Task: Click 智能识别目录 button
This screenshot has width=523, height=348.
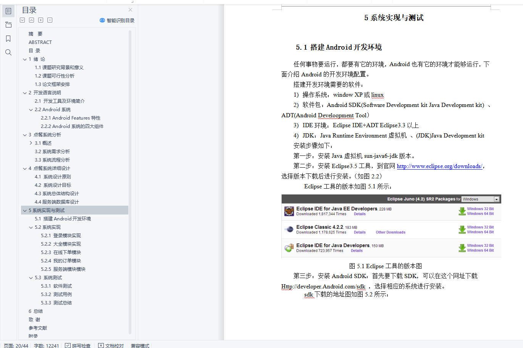Action: (x=117, y=20)
